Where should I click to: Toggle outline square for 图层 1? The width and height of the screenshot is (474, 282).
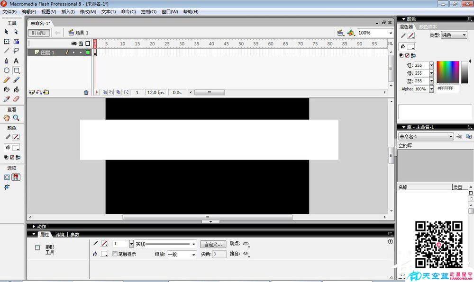(x=88, y=53)
